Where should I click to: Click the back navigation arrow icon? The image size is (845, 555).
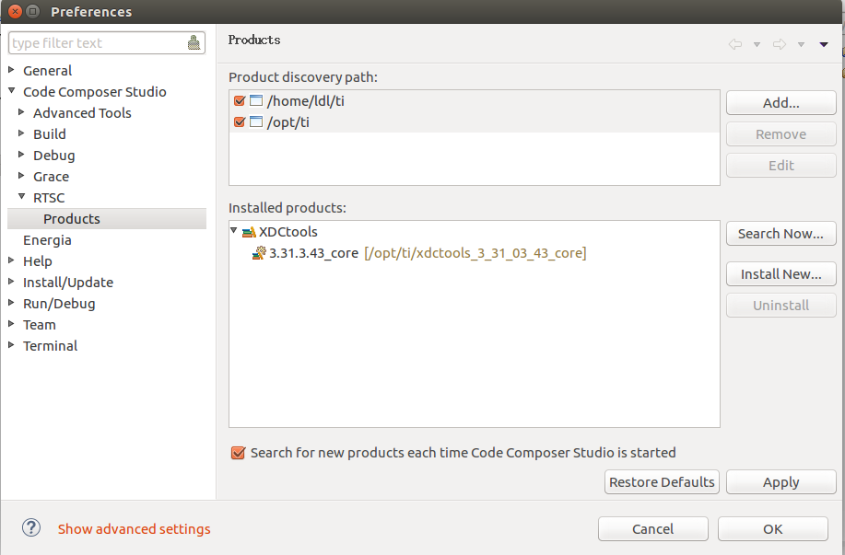(x=734, y=43)
